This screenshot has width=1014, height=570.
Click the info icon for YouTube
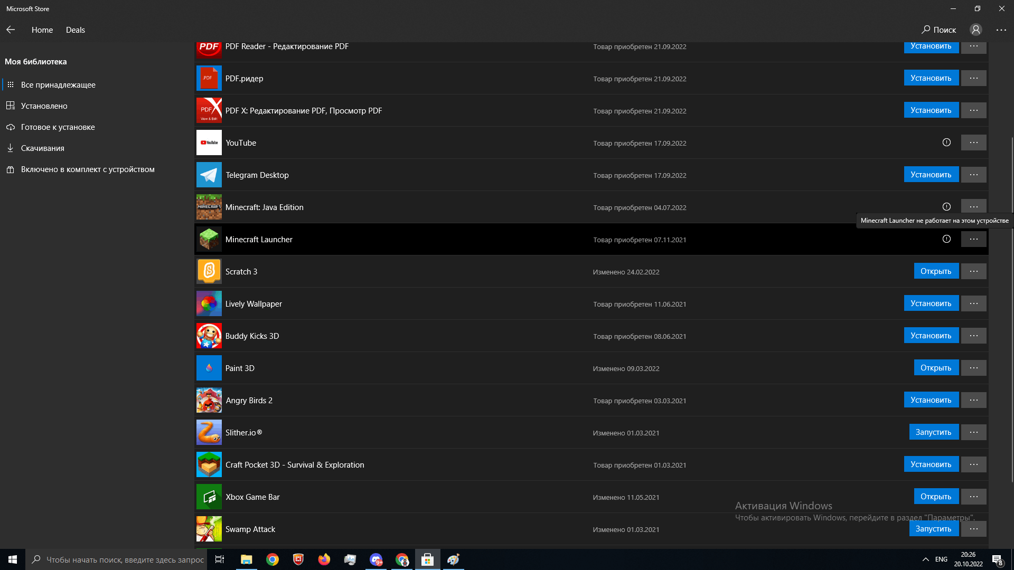[x=946, y=142]
